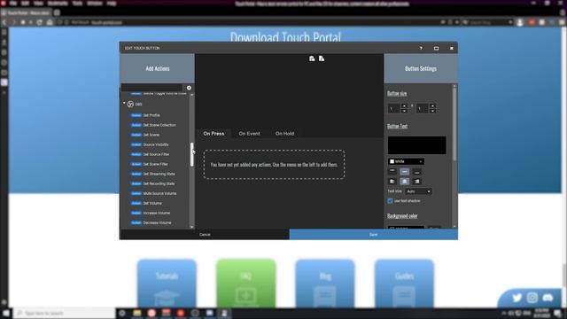Decrease the button height stepper
The width and height of the screenshot is (567, 319).
coord(432,111)
